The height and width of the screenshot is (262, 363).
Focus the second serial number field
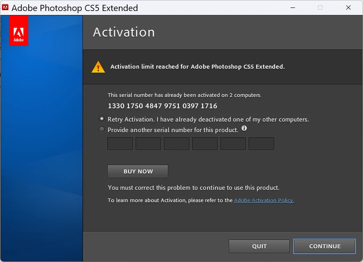[148, 144]
